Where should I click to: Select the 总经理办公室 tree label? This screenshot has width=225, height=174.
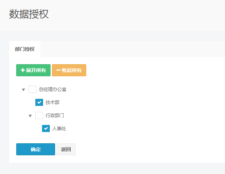53,89
